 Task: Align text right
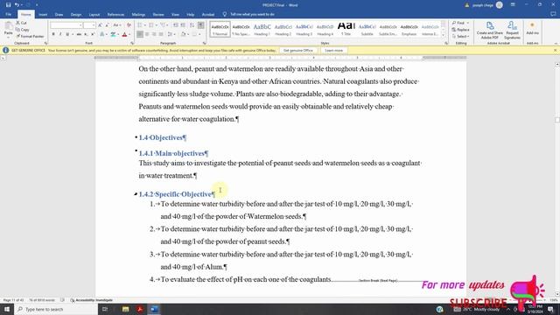click(154, 34)
